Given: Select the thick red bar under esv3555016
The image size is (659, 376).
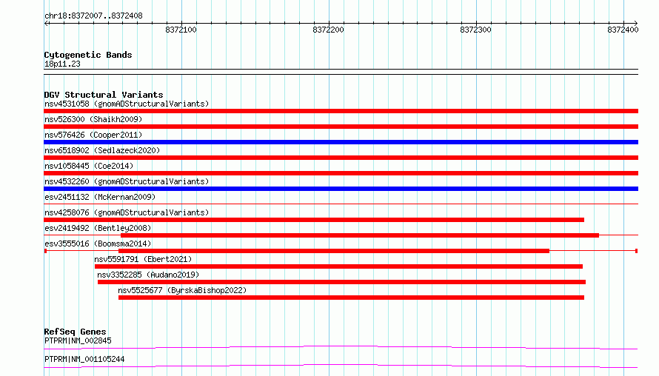Looking at the screenshot, I should (x=334, y=251).
